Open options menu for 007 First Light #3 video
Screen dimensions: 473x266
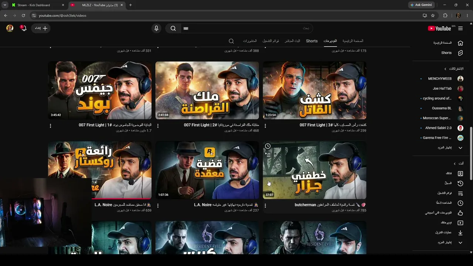[x=265, y=126]
